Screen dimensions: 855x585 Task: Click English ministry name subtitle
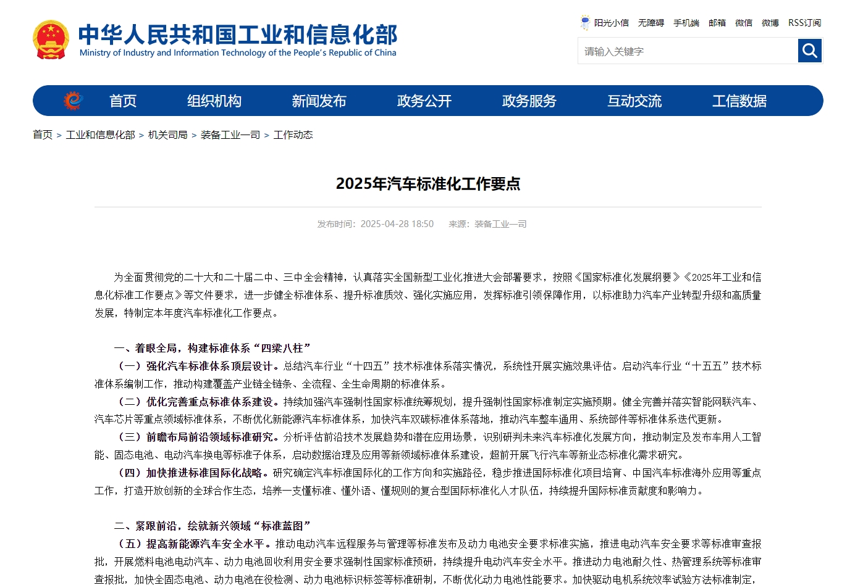coord(238,53)
